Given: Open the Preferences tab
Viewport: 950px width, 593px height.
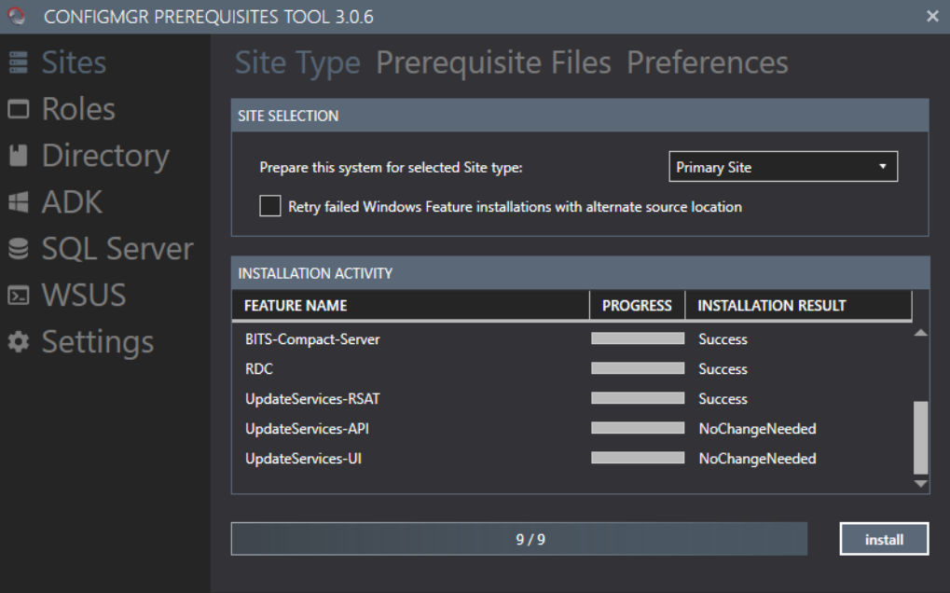Looking at the screenshot, I should pyautogui.click(x=707, y=63).
